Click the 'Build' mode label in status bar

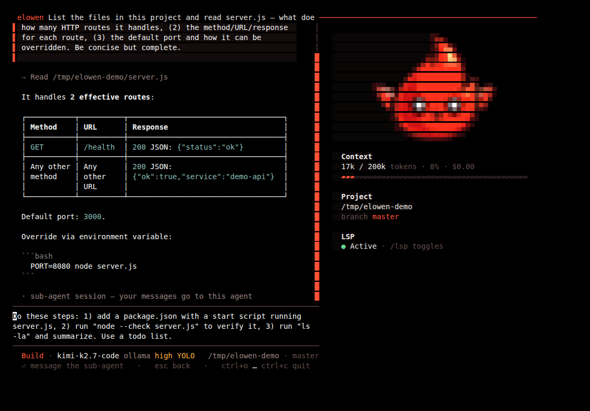pyautogui.click(x=32, y=356)
